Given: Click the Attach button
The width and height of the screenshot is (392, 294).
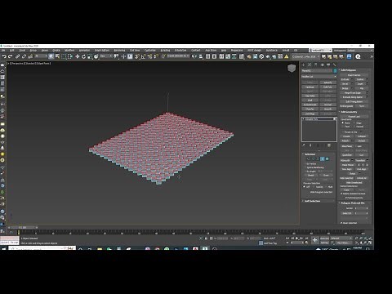Looking at the screenshot, I should 345,140.
